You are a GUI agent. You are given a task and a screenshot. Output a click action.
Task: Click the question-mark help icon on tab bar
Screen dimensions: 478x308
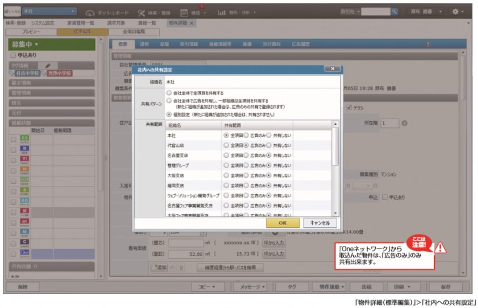[x=428, y=44]
